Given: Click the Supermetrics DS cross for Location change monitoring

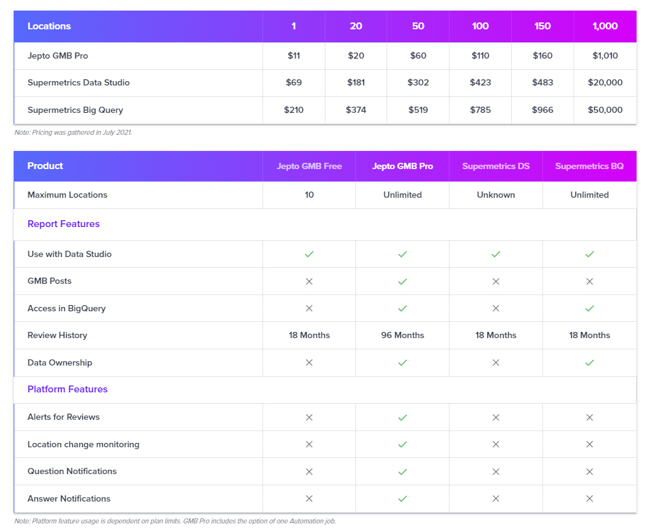Looking at the screenshot, I should [x=496, y=444].
